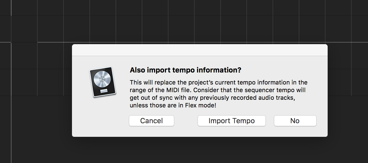Click the 'Also import tempo information?' heading

click(185, 70)
